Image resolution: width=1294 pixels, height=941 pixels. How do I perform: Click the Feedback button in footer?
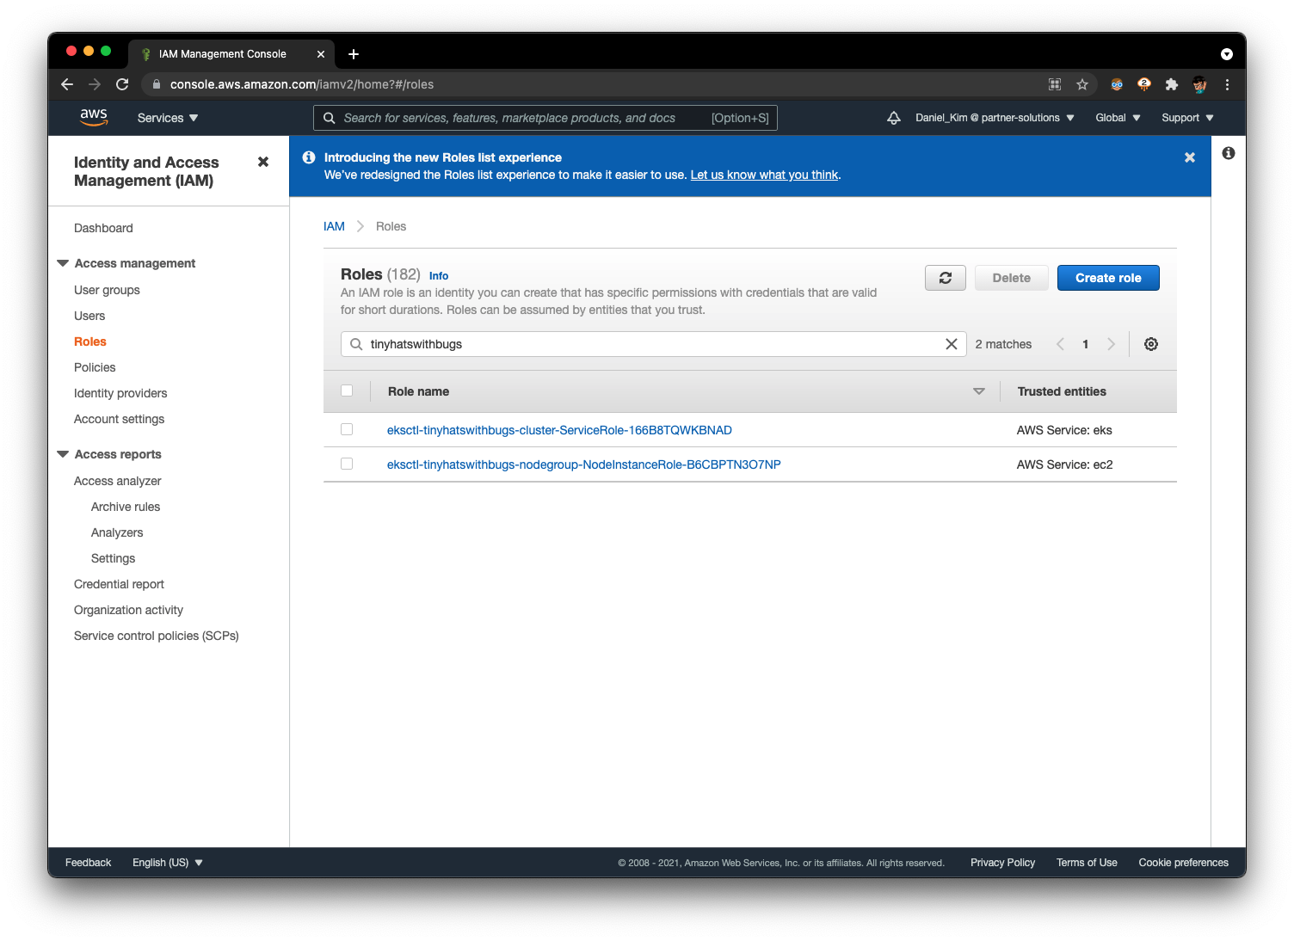tap(88, 863)
